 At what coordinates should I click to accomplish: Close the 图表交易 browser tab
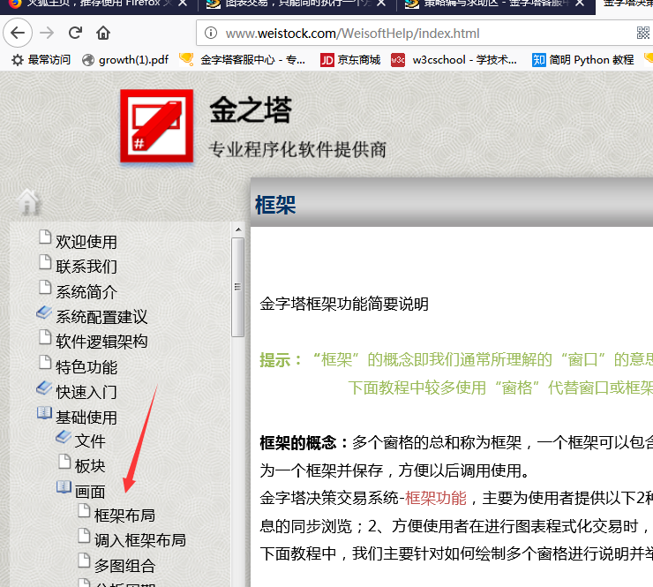(x=380, y=3)
